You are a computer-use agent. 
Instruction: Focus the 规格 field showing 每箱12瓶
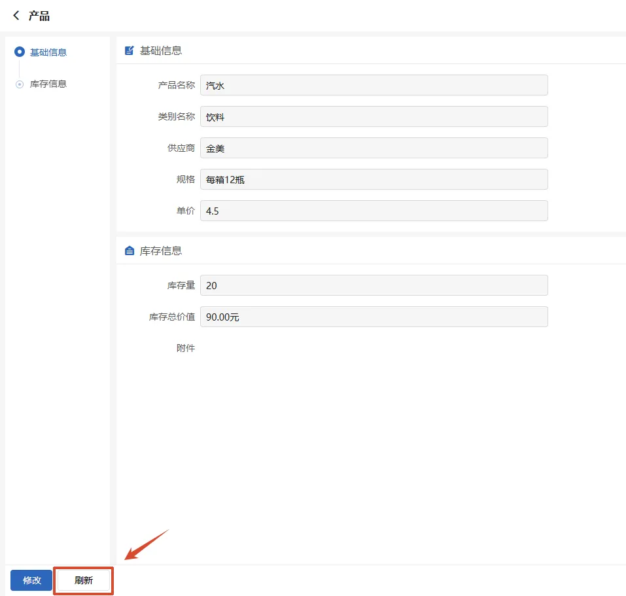[x=374, y=179]
